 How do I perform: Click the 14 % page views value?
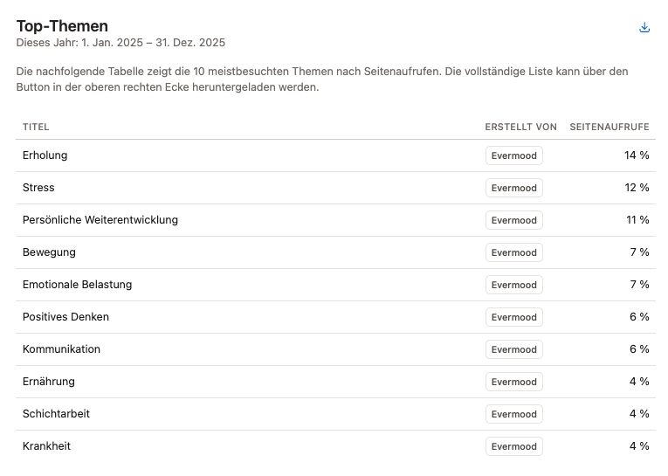637,155
